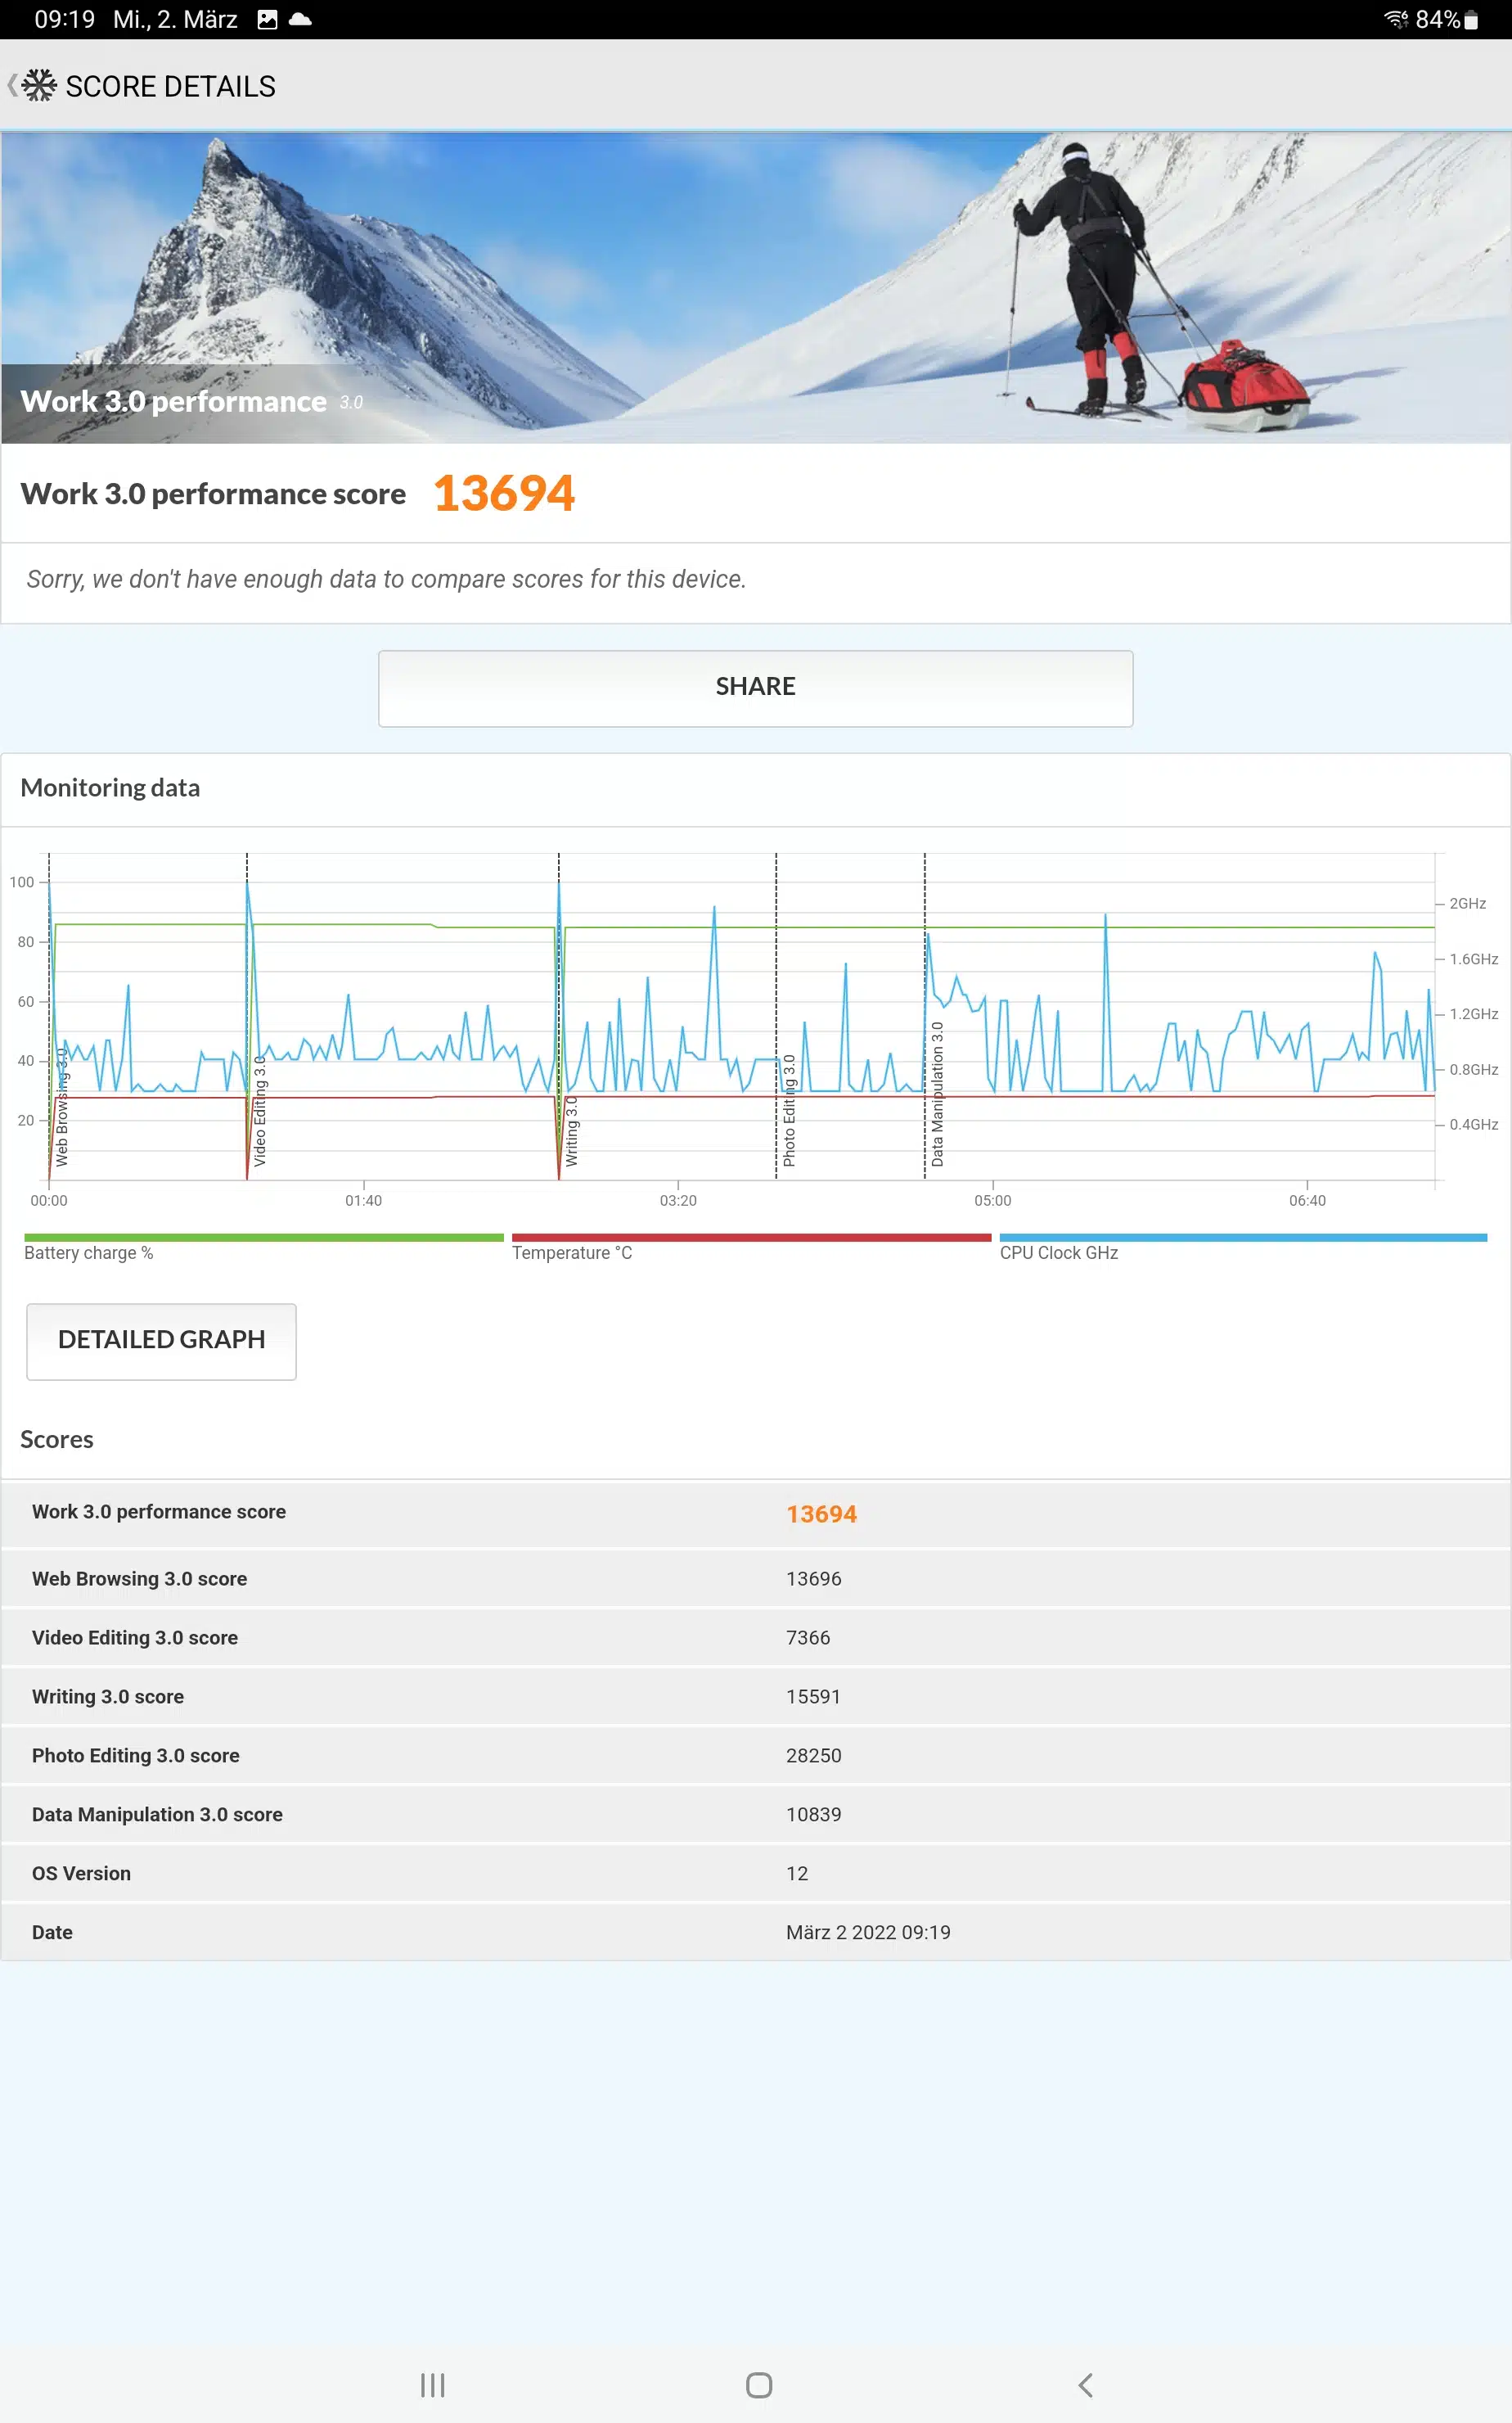Tap the image notification icon
Image resolution: width=1512 pixels, height=2423 pixels.
pyautogui.click(x=267, y=20)
